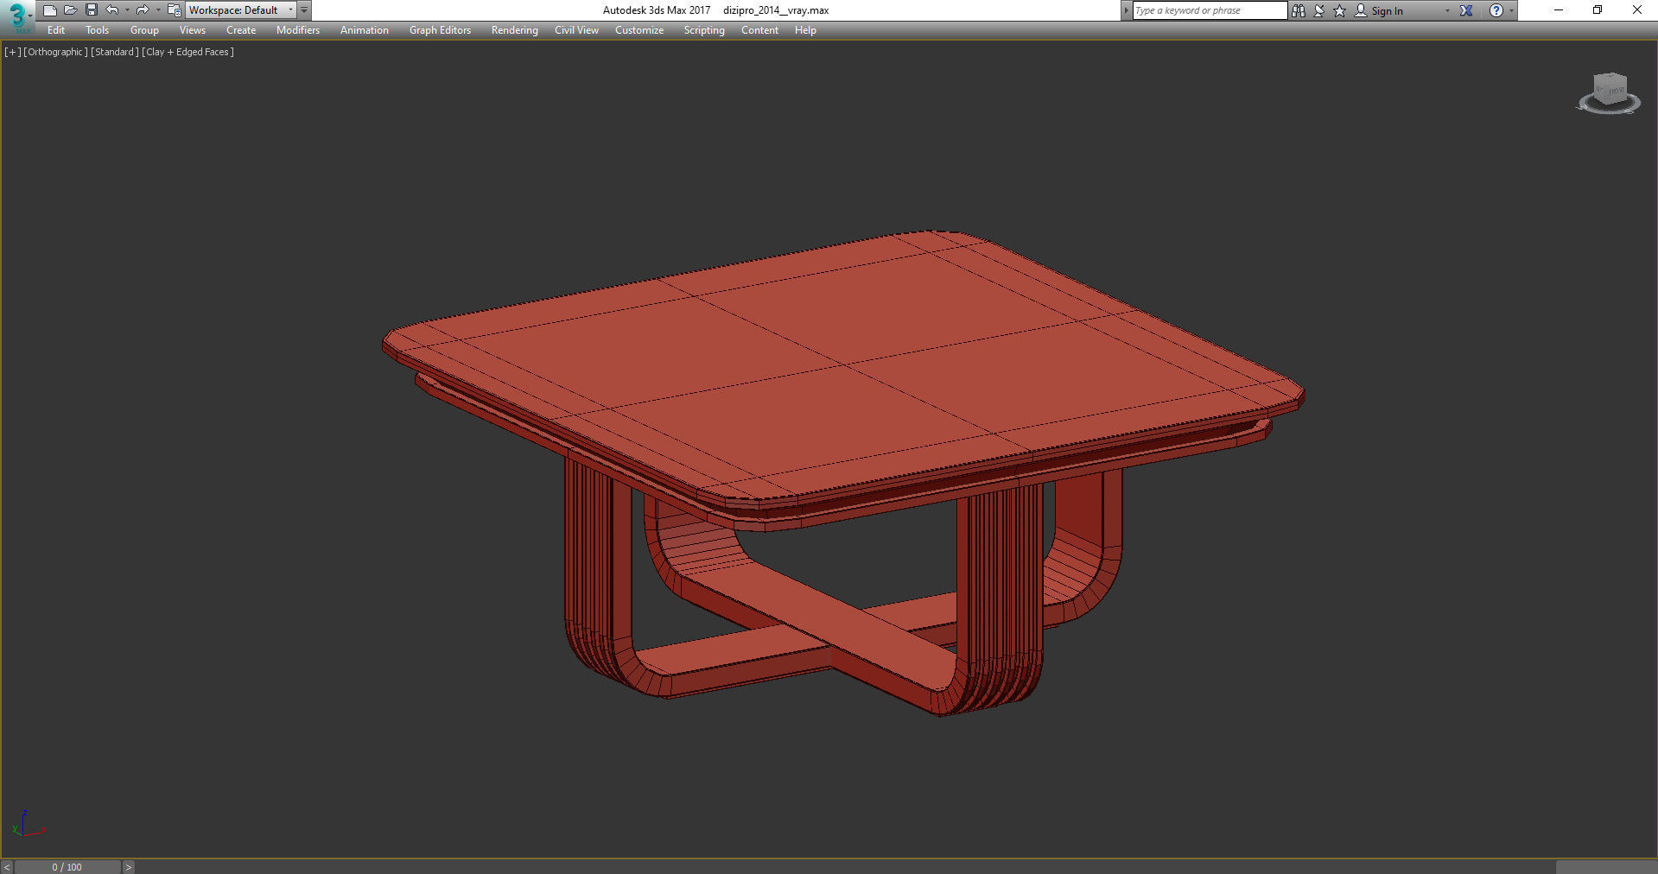The image size is (1658, 874).
Task: Click the binoculars search icon
Action: point(1298,10)
